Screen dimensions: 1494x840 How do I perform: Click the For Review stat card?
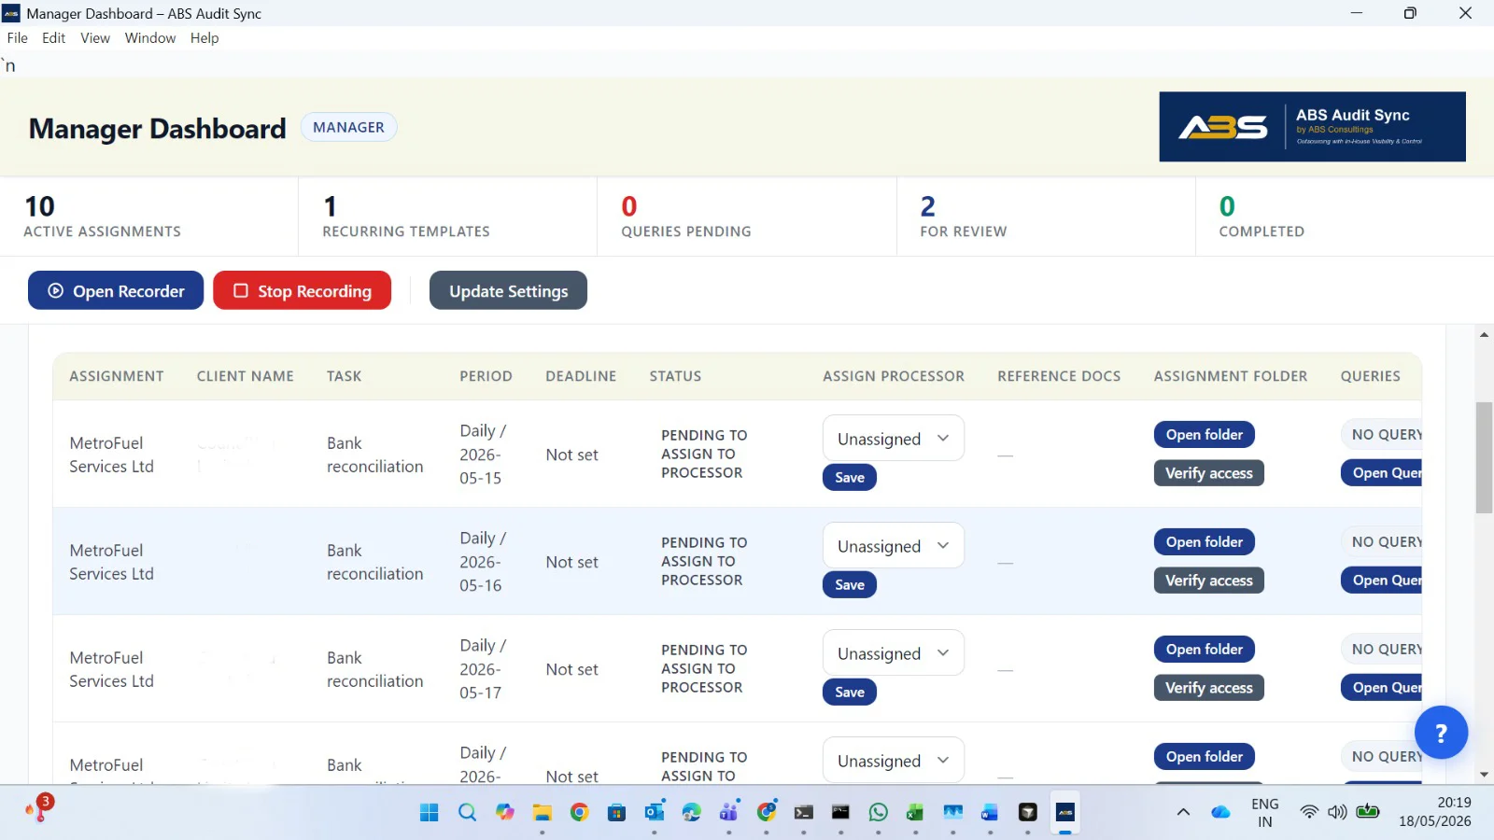pyautogui.click(x=1046, y=217)
